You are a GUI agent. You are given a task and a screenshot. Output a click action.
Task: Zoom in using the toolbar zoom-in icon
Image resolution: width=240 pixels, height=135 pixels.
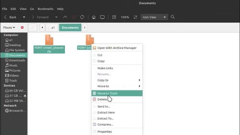pos(135,17)
